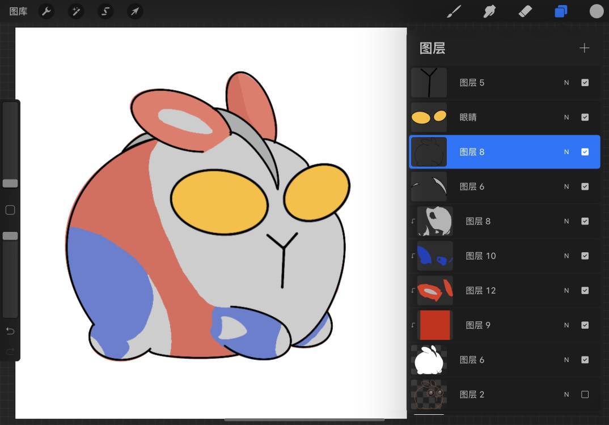The height and width of the screenshot is (425, 609).
Task: Tap the canvas horizontal scroll bar
Action: coord(304,419)
